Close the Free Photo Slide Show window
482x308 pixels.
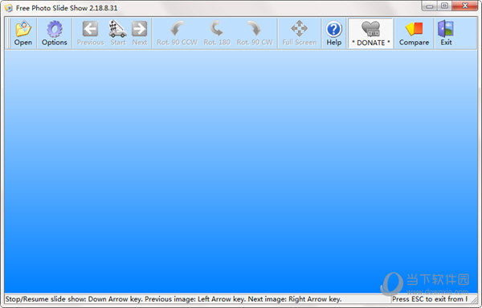tap(465, 6)
